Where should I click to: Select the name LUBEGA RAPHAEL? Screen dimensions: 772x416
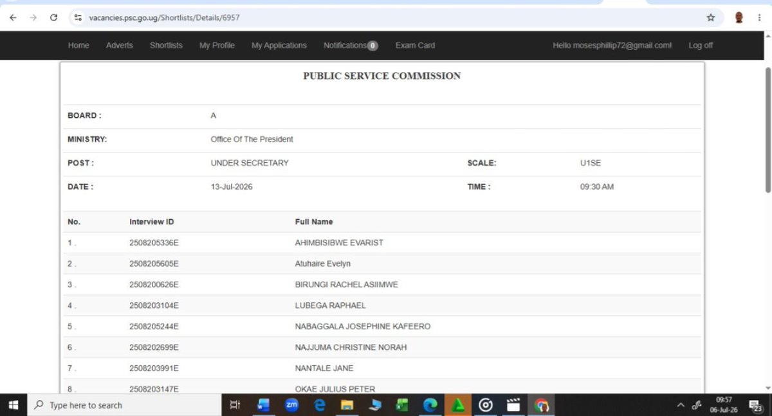click(330, 305)
